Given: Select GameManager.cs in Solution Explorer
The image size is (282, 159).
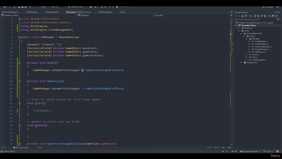Looking at the screenshot, I should [x=261, y=44].
